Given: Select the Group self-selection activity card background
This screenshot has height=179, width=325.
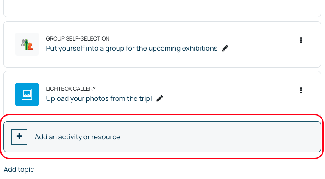Looking at the screenshot, I should pos(263,57).
